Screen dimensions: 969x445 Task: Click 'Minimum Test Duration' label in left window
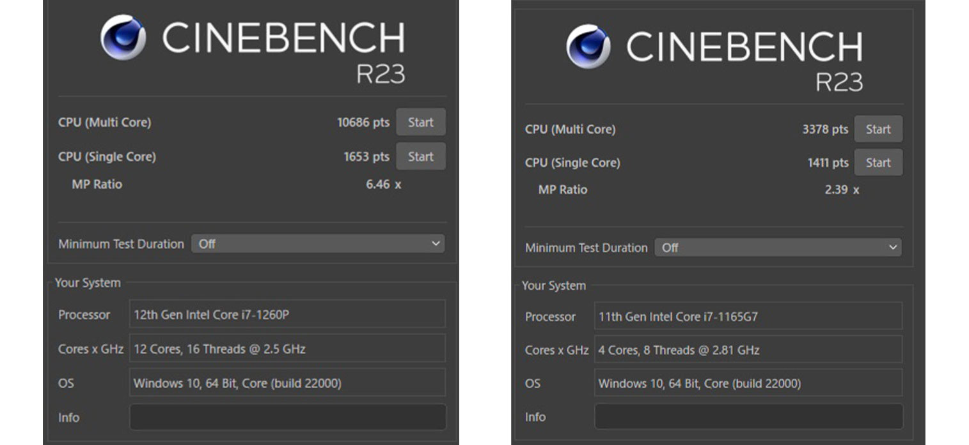(121, 244)
